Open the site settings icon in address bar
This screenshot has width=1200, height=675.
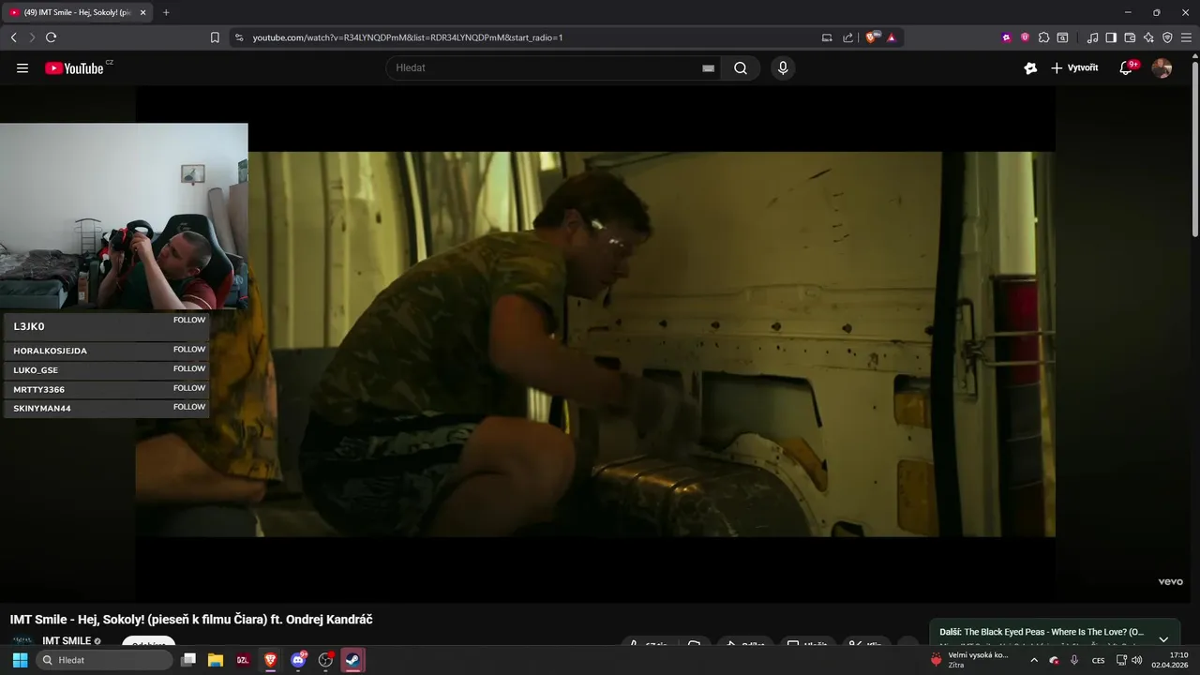[x=239, y=37]
